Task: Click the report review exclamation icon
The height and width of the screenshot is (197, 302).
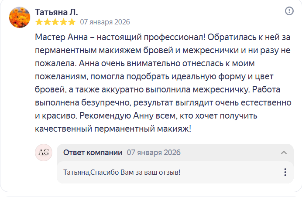Action: click(289, 11)
